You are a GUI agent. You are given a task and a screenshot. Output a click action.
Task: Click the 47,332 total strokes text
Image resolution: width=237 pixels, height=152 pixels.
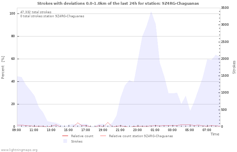tap(36, 12)
